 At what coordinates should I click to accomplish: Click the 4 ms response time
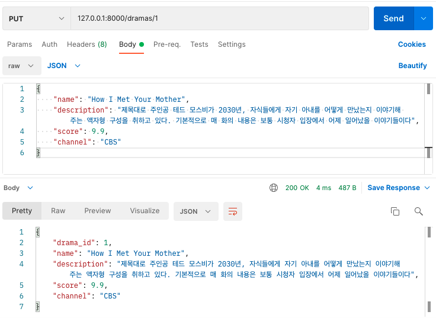[323, 188]
